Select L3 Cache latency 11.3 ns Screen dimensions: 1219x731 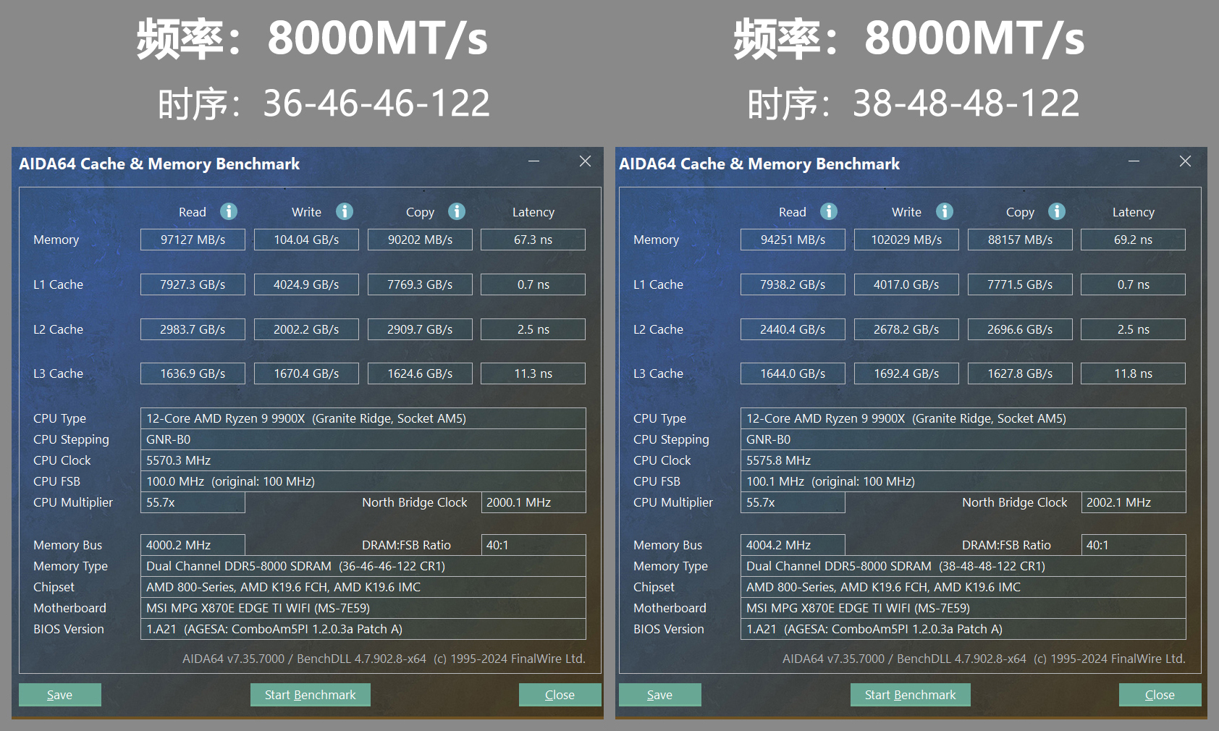pos(533,373)
